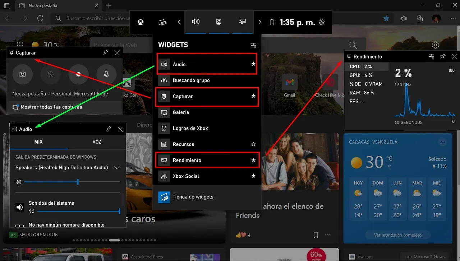Open Rendimiento widget options icon
This screenshot has width=460, height=261.
[432, 57]
